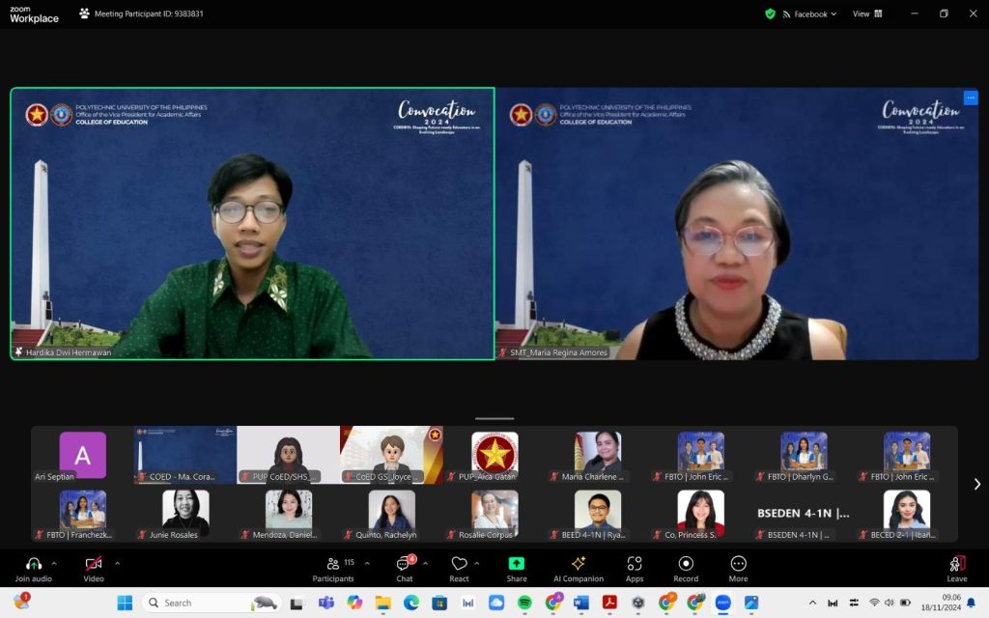Open the More options menu
Image resolution: width=989 pixels, height=618 pixels.
(x=738, y=569)
